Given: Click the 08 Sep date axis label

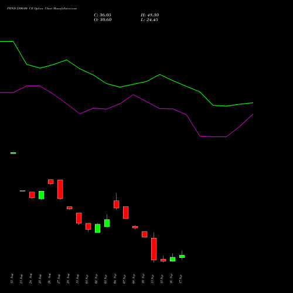Looking at the screenshot, I should click(134, 279).
